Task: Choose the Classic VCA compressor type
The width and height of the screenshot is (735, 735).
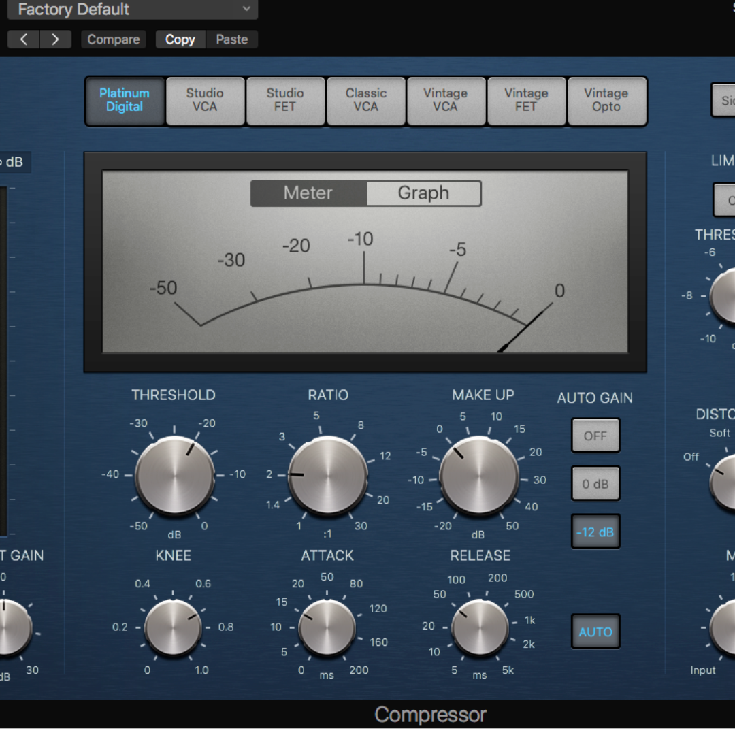Action: [365, 101]
